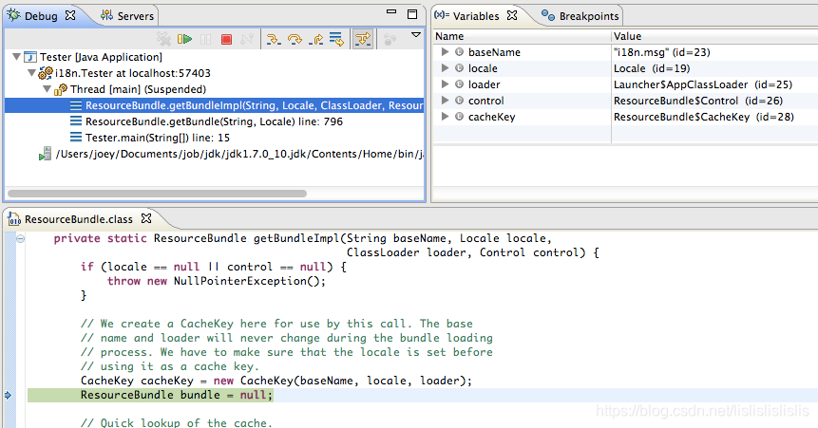Viewport: 818px width, 428px height.
Task: Expand the locale variable
Action: [445, 67]
